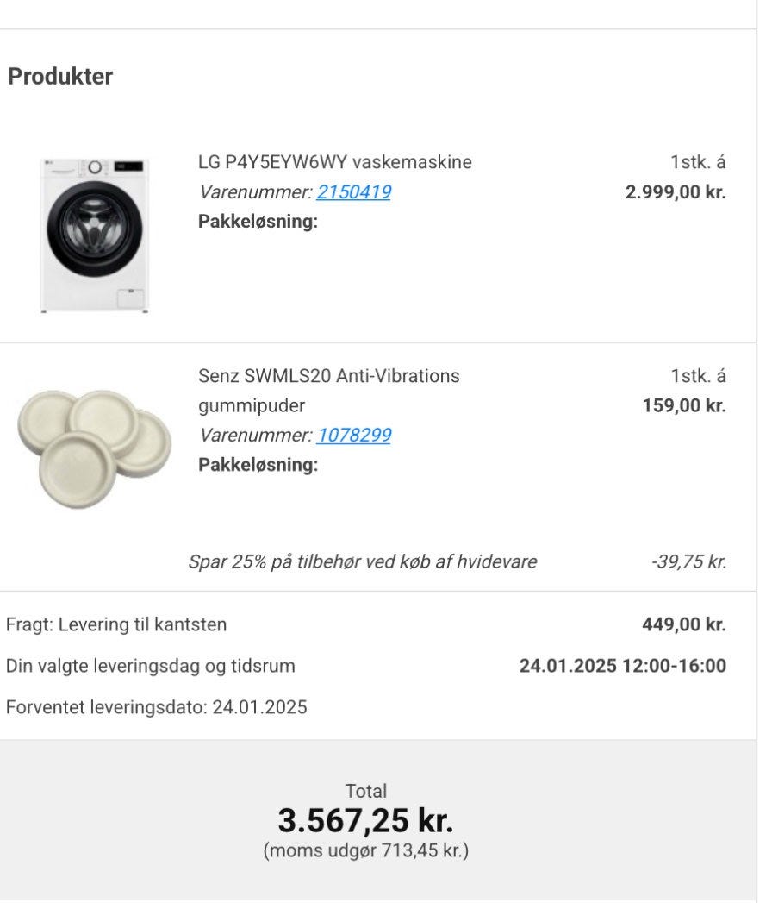Viewport: 772px width, 903px height.
Task: Select the 24.01.2025 12:00-16:00 delivery slot
Action: tap(622, 666)
